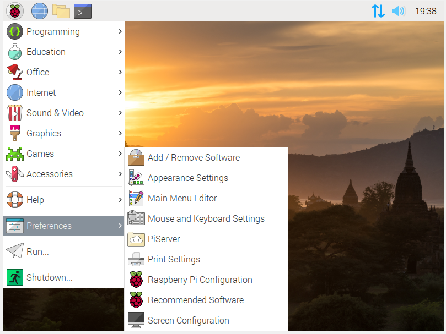Launch PiServer from Preferences

click(x=207, y=239)
